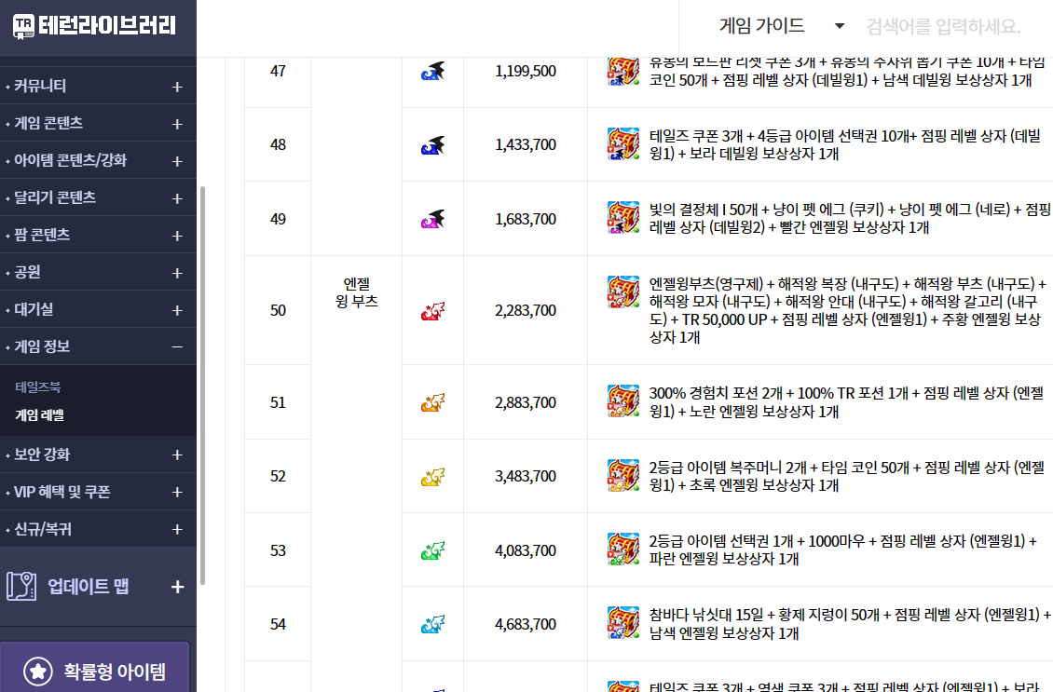The image size is (1053, 692).
Task: Expand 신규/복귀 plus icon
Action: coord(177,529)
